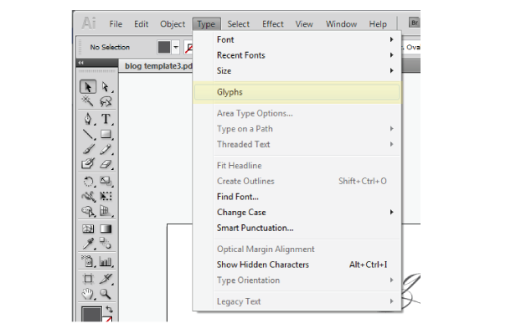Select the Rectangle tool
The height and width of the screenshot is (324, 511).
(106, 134)
